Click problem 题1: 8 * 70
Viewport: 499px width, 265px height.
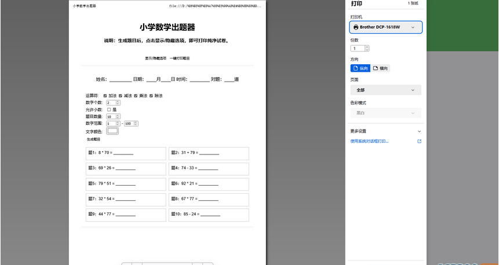(126, 153)
